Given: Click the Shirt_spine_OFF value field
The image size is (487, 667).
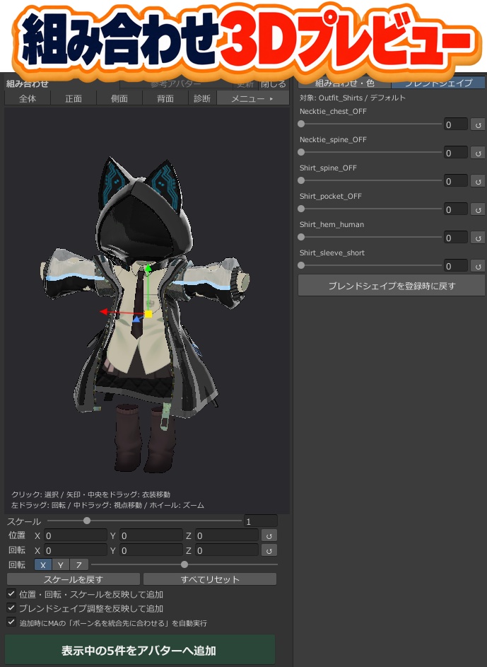Looking at the screenshot, I should pos(456,181).
